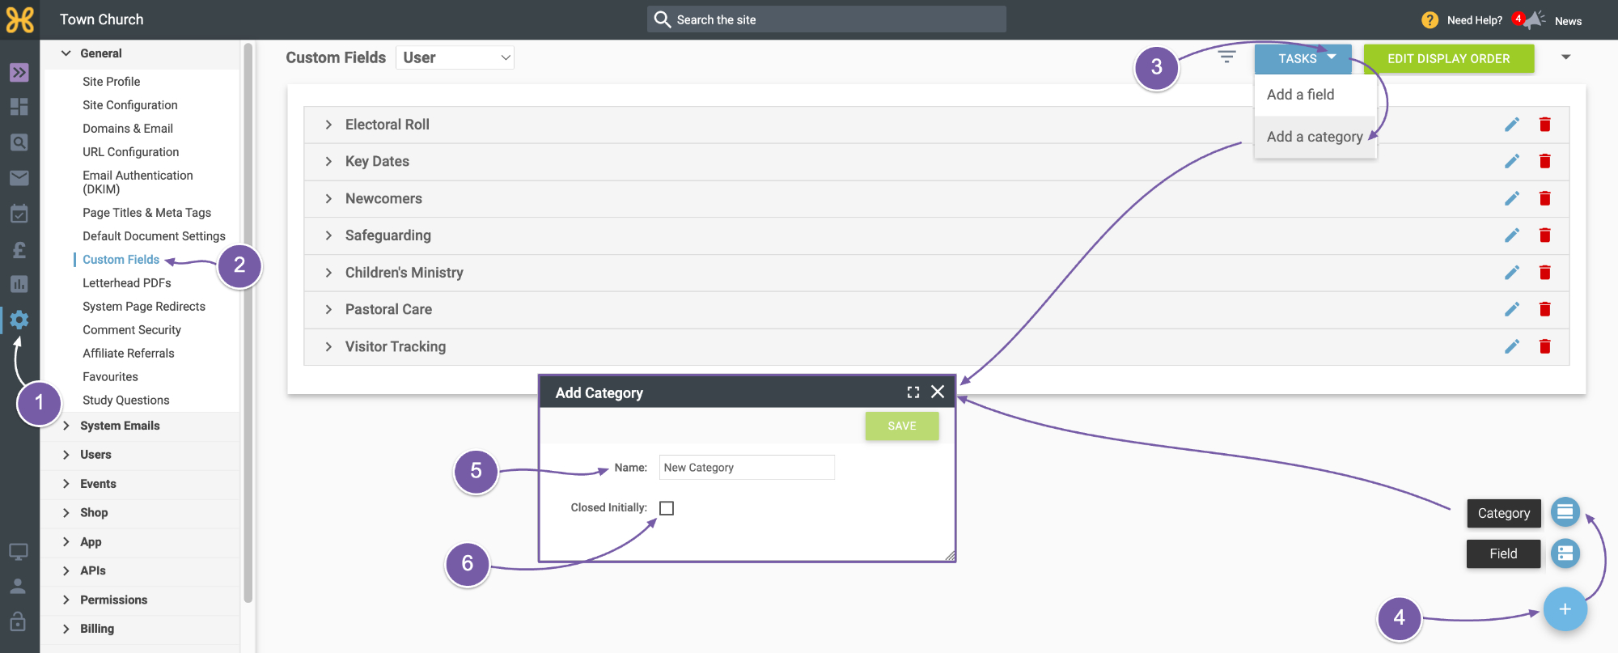Delete the Safeguarding category trash icon
The width and height of the screenshot is (1618, 653).
[1545, 235]
